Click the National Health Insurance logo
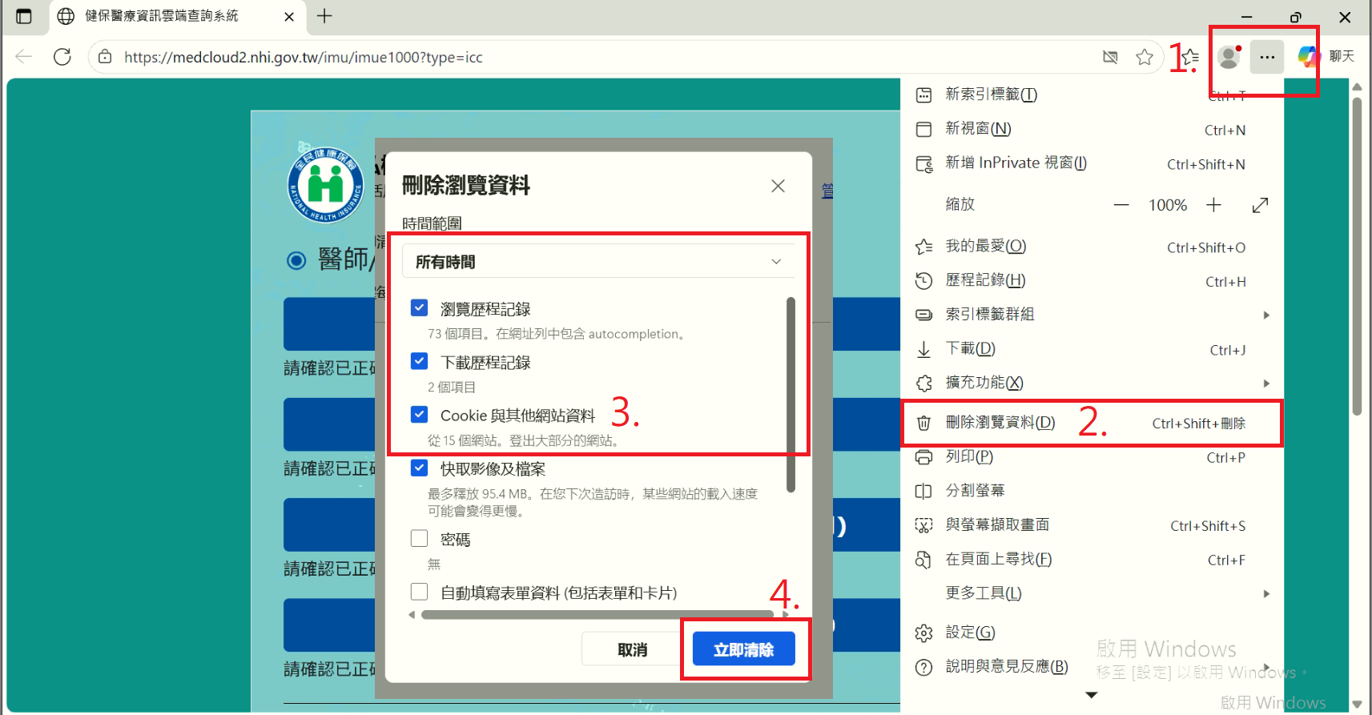Viewport: 1372px width, 715px height. (325, 183)
